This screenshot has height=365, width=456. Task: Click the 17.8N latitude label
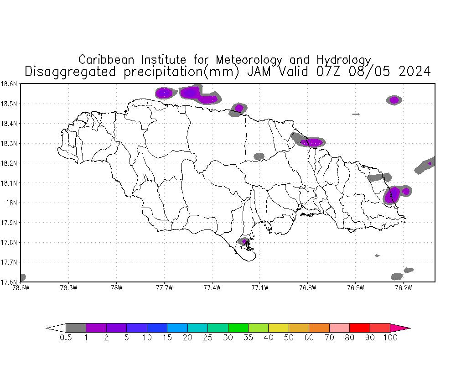click(9, 242)
